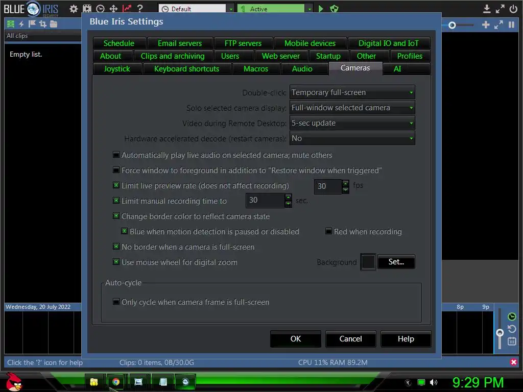
Task: Click the folder icon in clips toolbar
Action: pyautogui.click(x=53, y=23)
